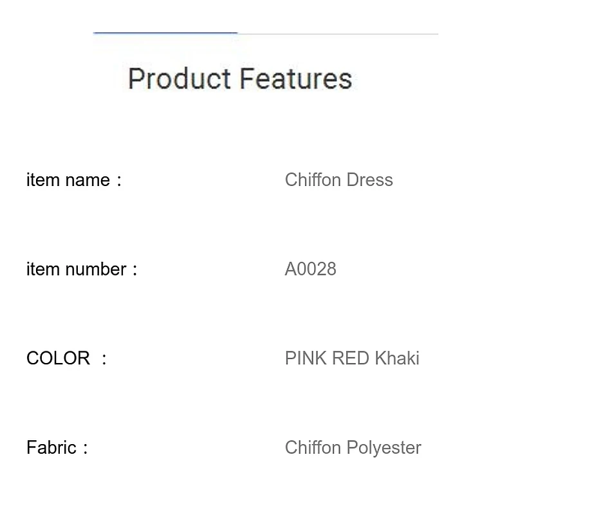Choose the Khaki color value
The height and width of the screenshot is (531, 592).
click(x=397, y=358)
